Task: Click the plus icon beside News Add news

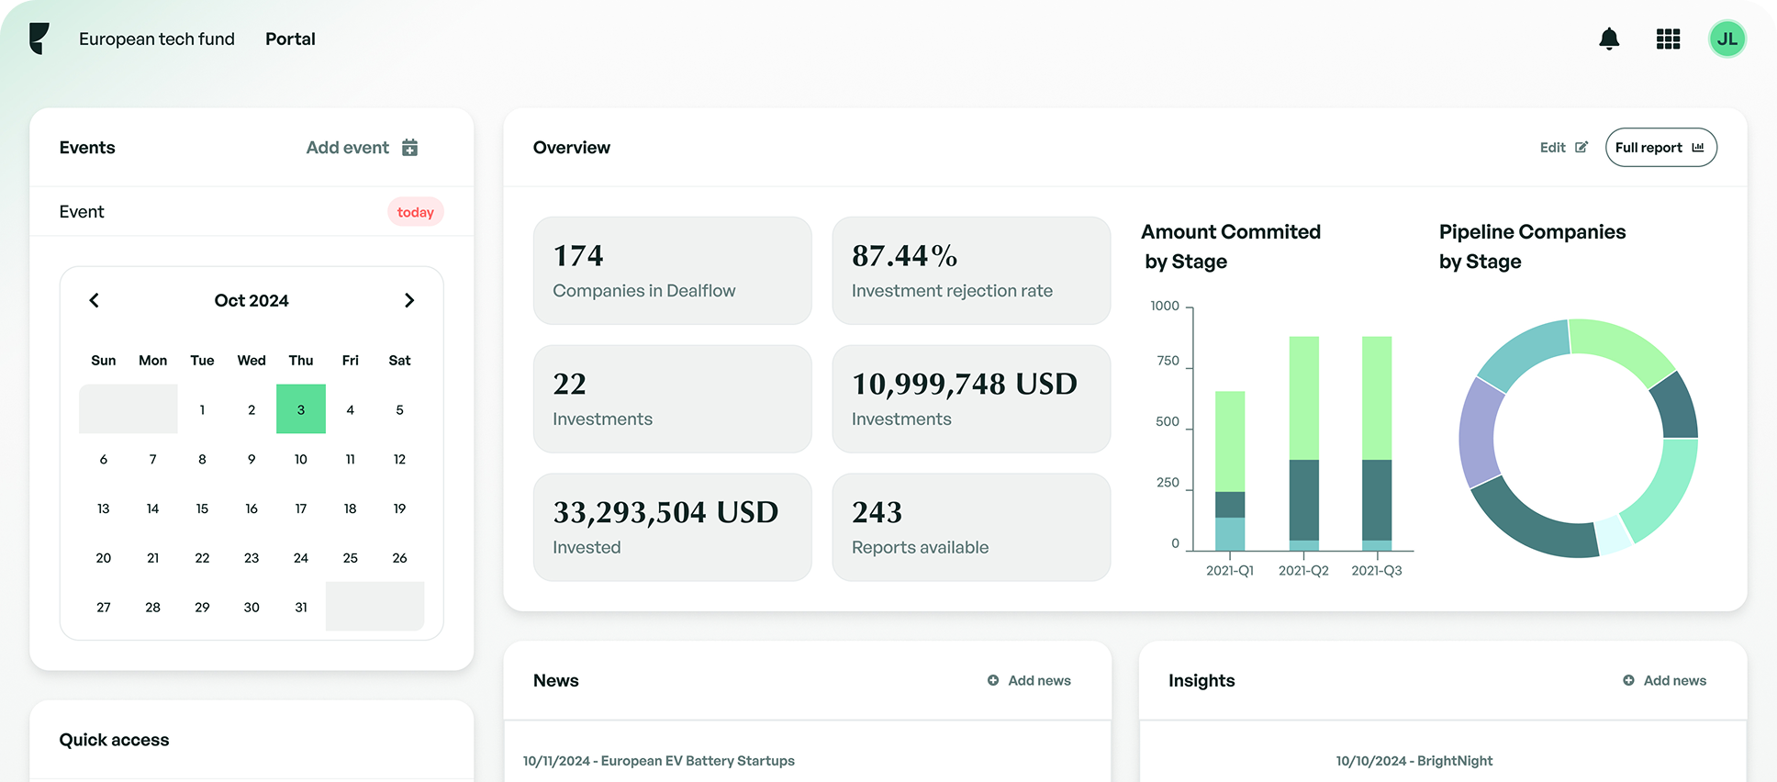Action: tap(993, 680)
